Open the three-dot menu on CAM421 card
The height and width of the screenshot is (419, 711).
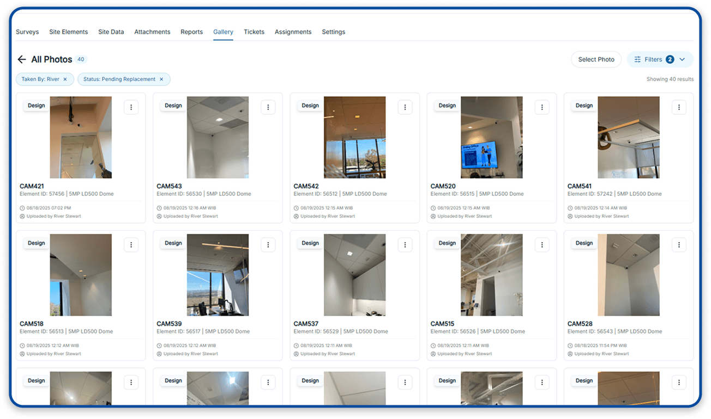pyautogui.click(x=131, y=107)
